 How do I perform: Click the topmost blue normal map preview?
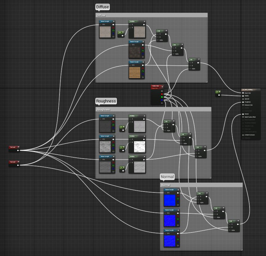coord(170,200)
